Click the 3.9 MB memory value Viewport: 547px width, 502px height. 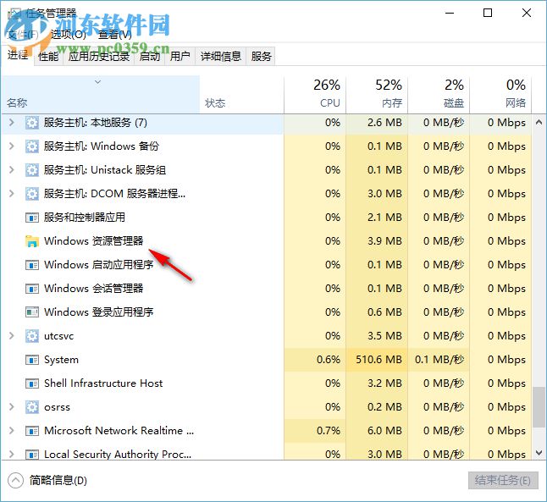(384, 241)
